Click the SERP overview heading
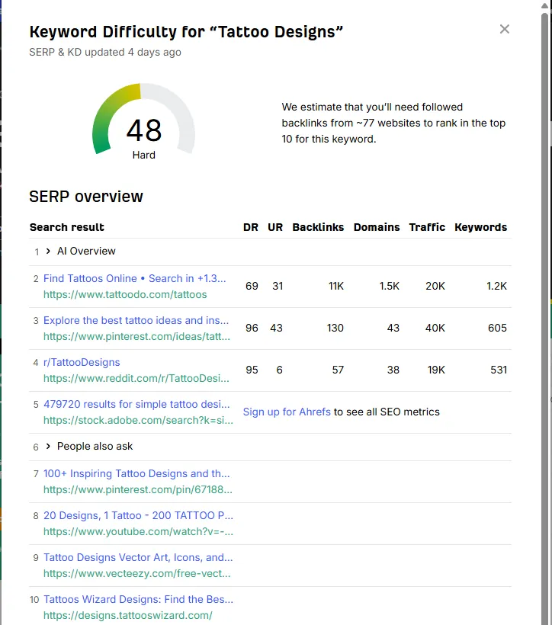Image resolution: width=552 pixels, height=625 pixels. 86,197
